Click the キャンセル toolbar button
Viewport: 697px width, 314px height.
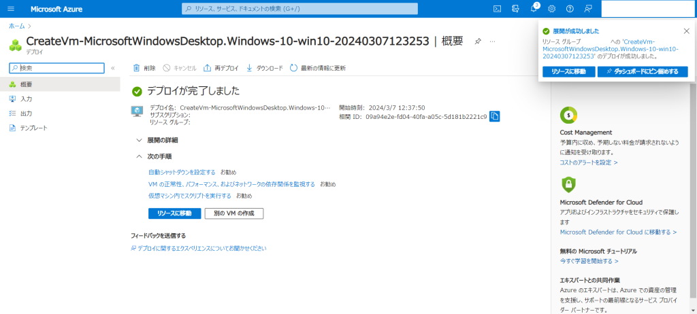tap(180, 68)
